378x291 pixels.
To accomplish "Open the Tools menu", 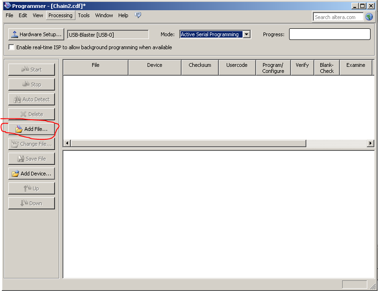I will (84, 15).
